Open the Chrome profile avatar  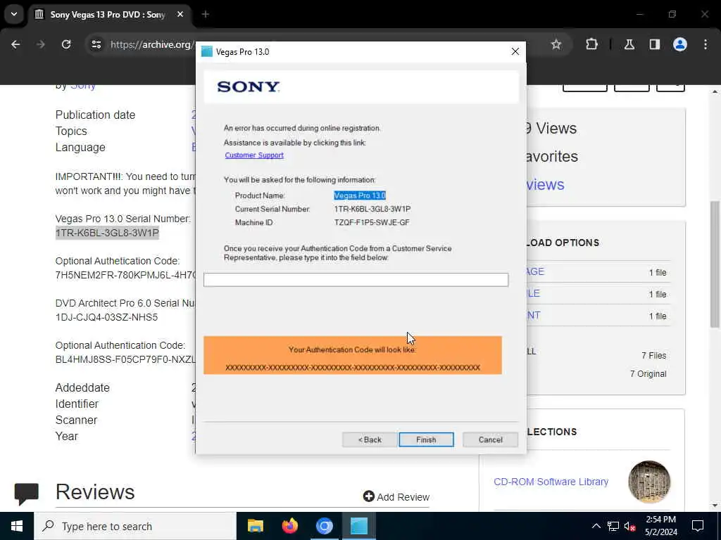(x=680, y=44)
